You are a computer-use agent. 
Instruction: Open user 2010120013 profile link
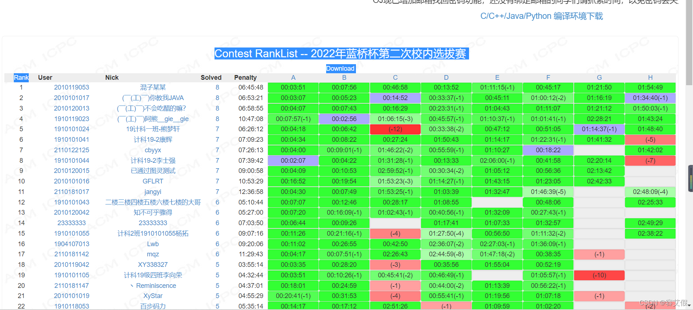click(x=72, y=108)
